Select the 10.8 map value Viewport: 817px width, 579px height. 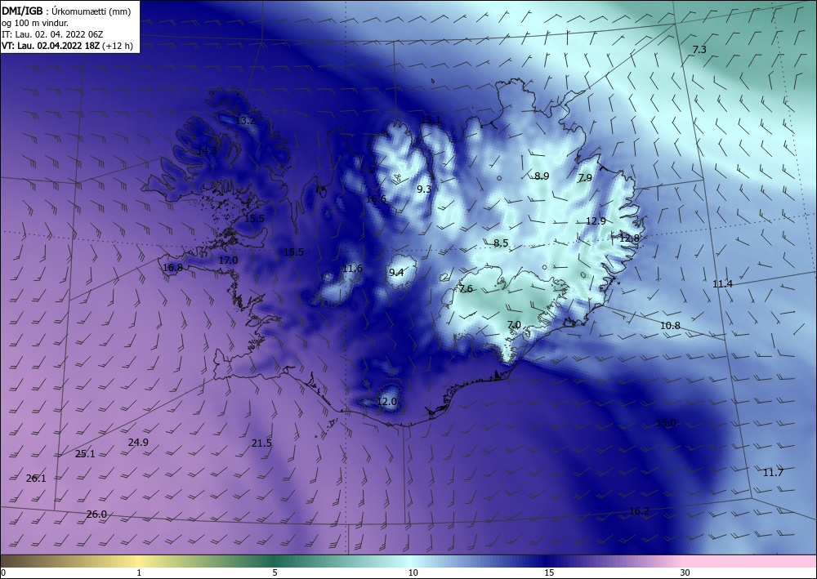pos(670,325)
